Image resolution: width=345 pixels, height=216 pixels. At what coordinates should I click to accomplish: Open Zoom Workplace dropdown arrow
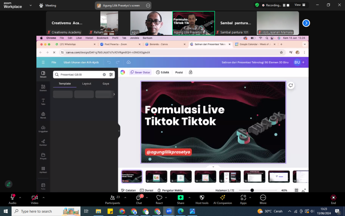tap(31, 5)
